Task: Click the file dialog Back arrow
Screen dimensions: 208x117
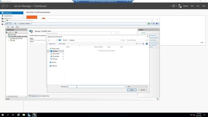Action: [x=49, y=40]
